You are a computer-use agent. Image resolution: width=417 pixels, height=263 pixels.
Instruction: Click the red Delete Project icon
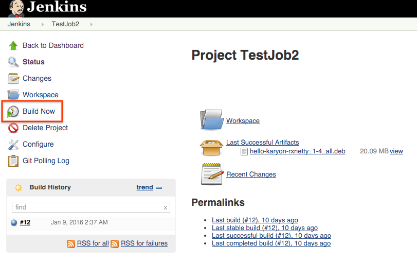point(13,128)
